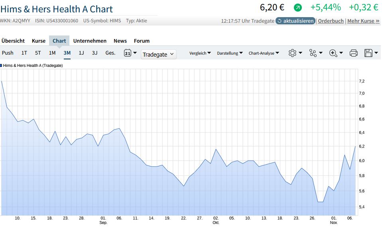Click the US-Symbol HIMS text
This screenshot has width=382, height=228.
(x=102, y=21)
